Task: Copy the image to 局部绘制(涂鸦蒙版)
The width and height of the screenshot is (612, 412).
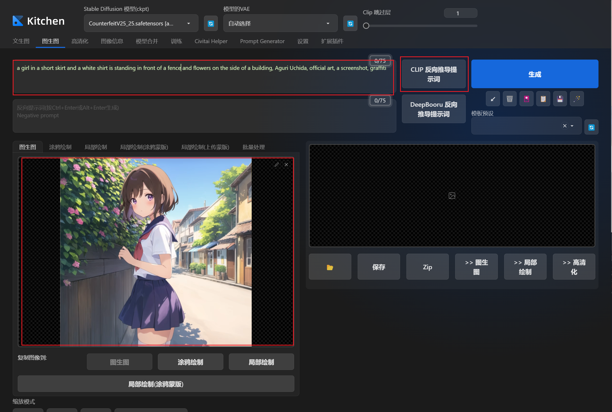Action: click(x=156, y=384)
